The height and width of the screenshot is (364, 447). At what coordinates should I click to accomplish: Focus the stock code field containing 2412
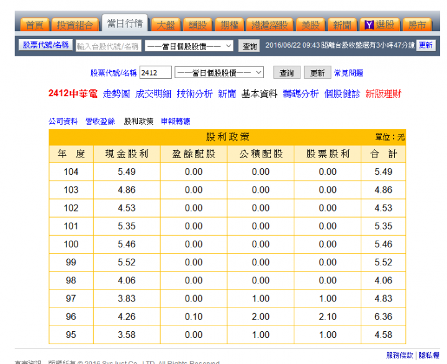point(156,73)
